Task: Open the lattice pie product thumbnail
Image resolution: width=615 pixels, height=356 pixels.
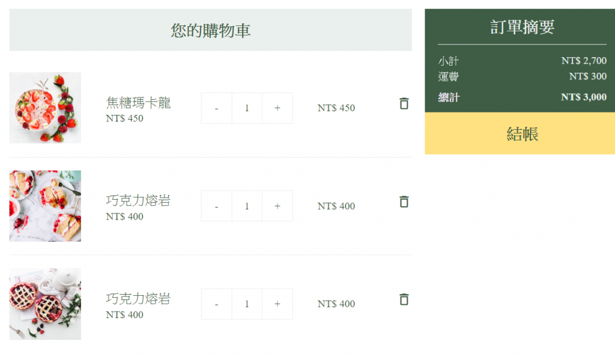Action: click(x=45, y=304)
